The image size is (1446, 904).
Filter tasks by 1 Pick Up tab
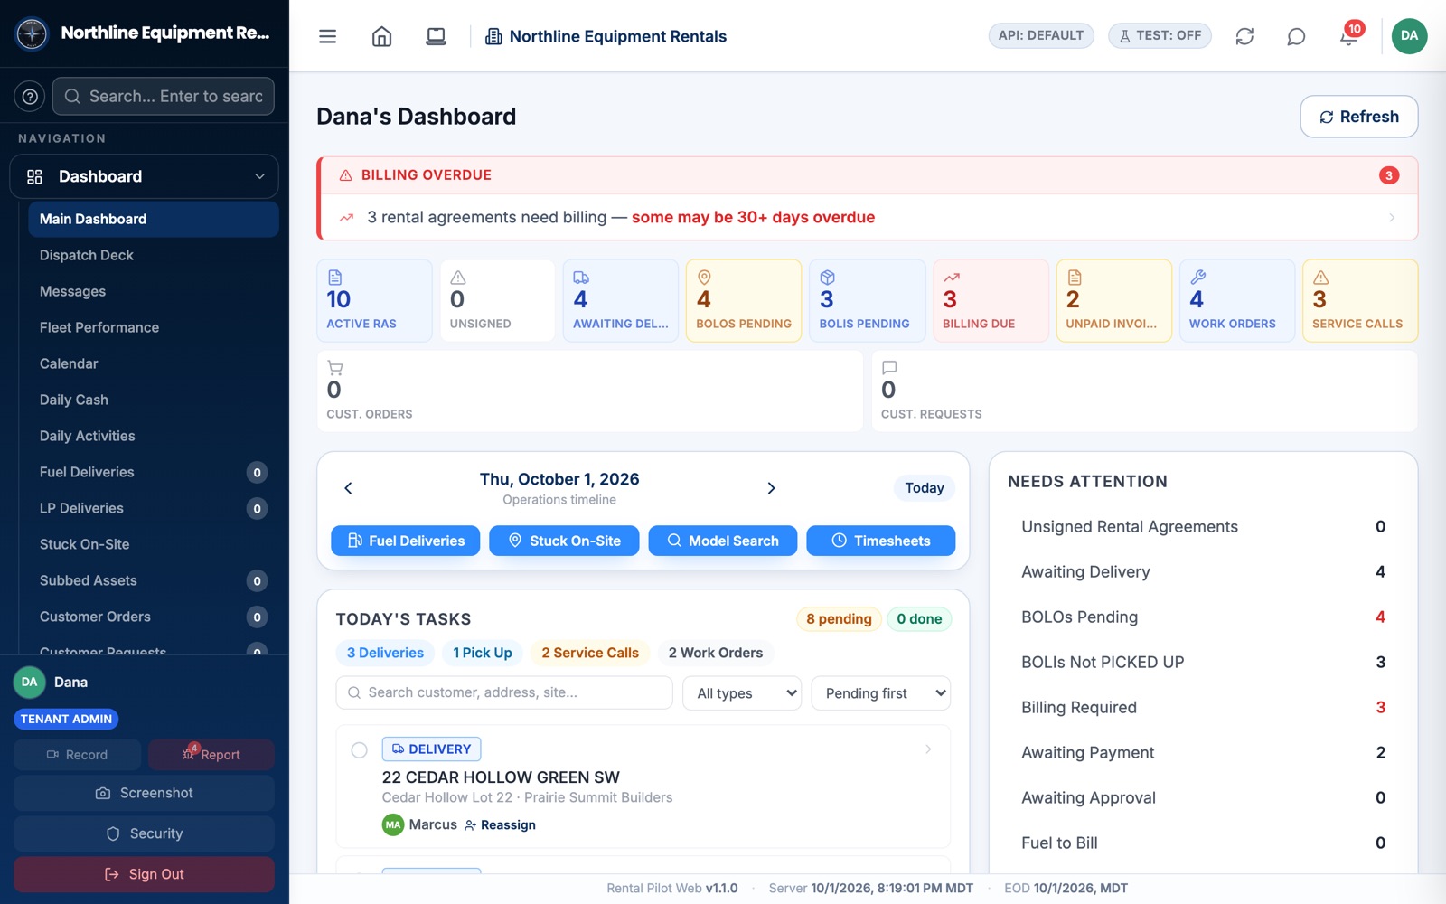point(483,653)
